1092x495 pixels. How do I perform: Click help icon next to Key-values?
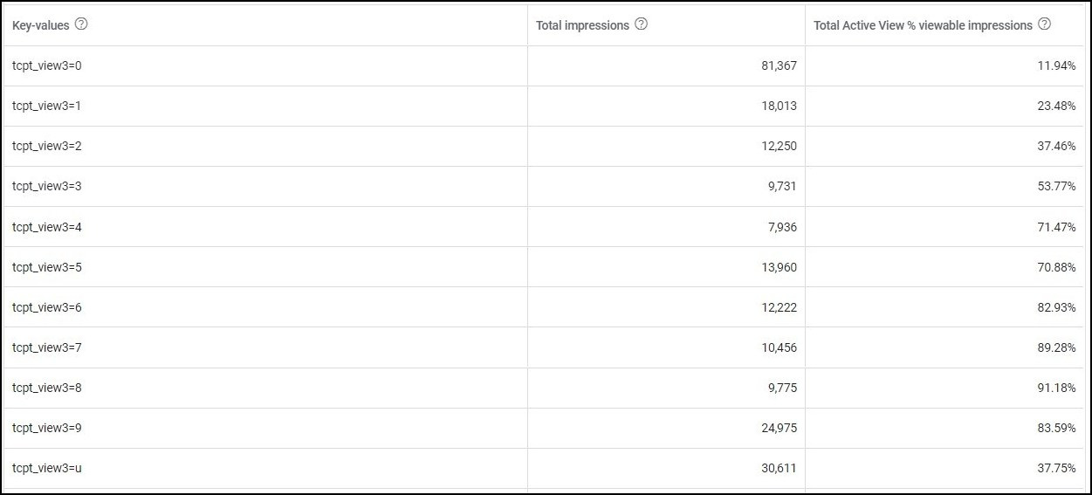[x=81, y=24]
